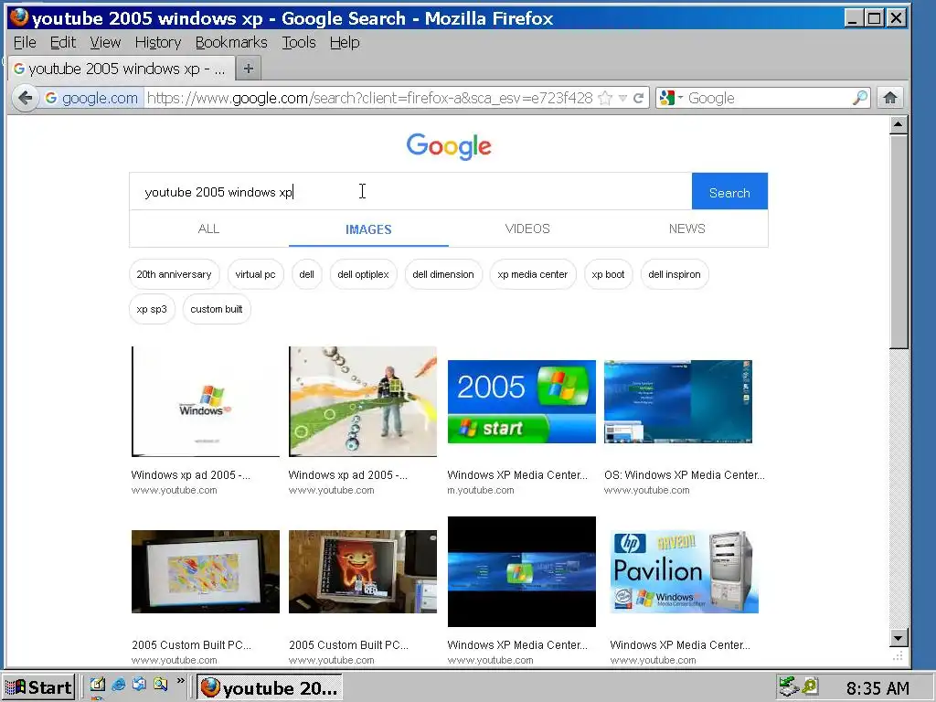936x702 pixels.
Task: Open the Windows logo white thumbnail
Action: 206,401
